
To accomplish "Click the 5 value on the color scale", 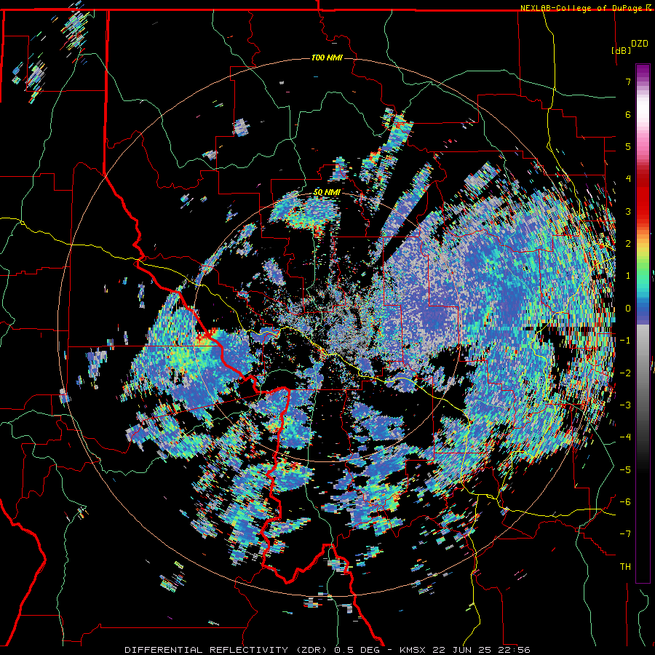I will [x=628, y=146].
